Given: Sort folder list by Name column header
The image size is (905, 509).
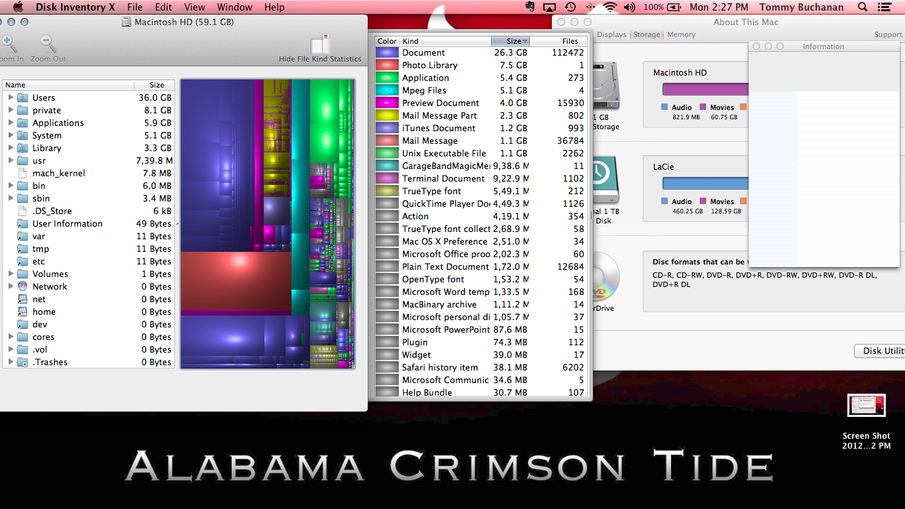Looking at the screenshot, I should click(68, 85).
